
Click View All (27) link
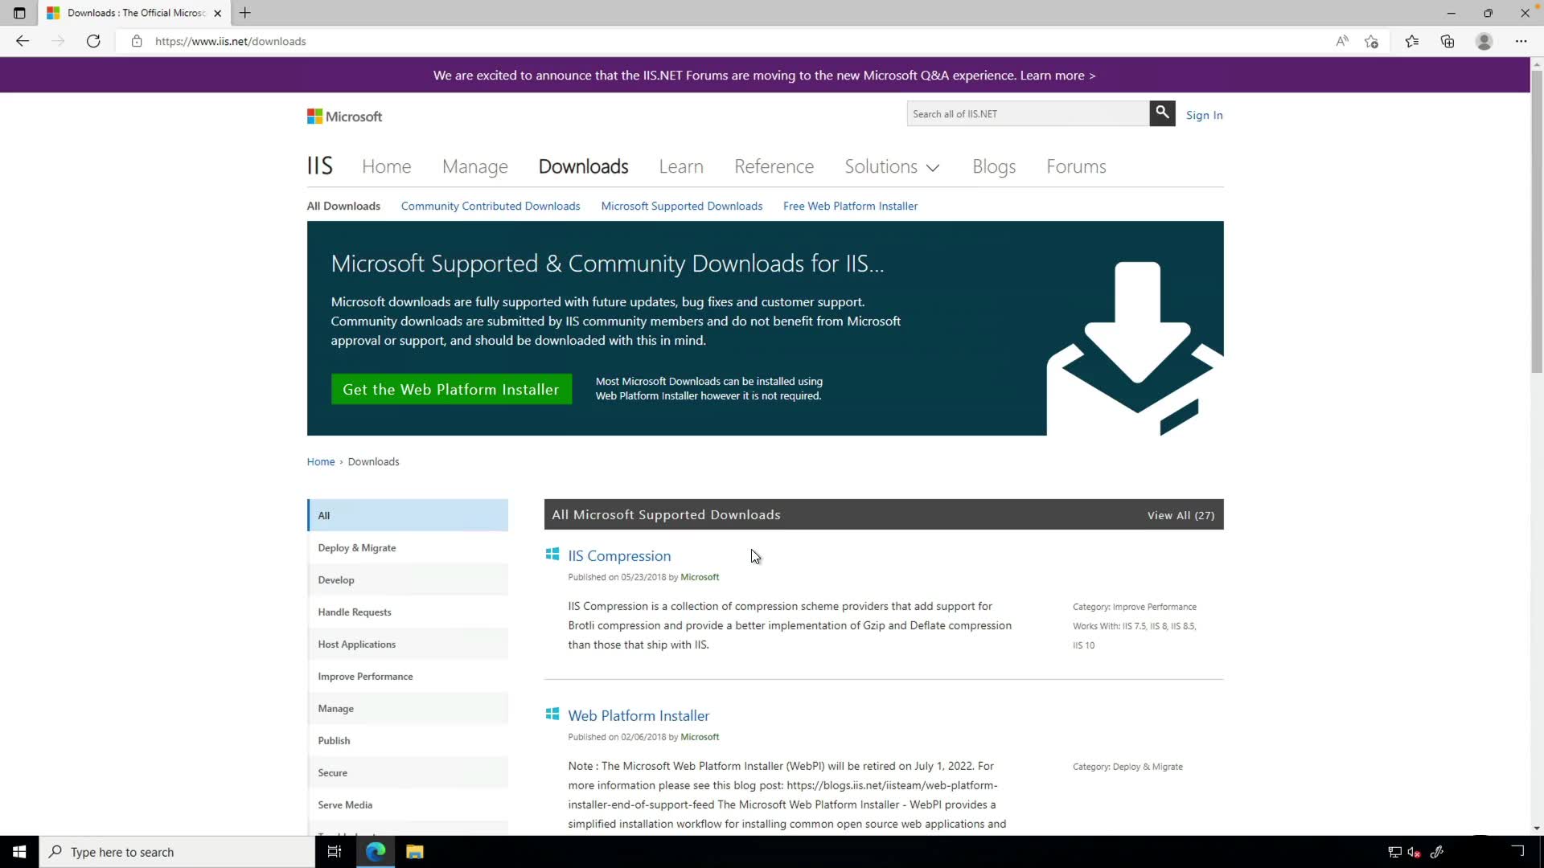coord(1180,515)
